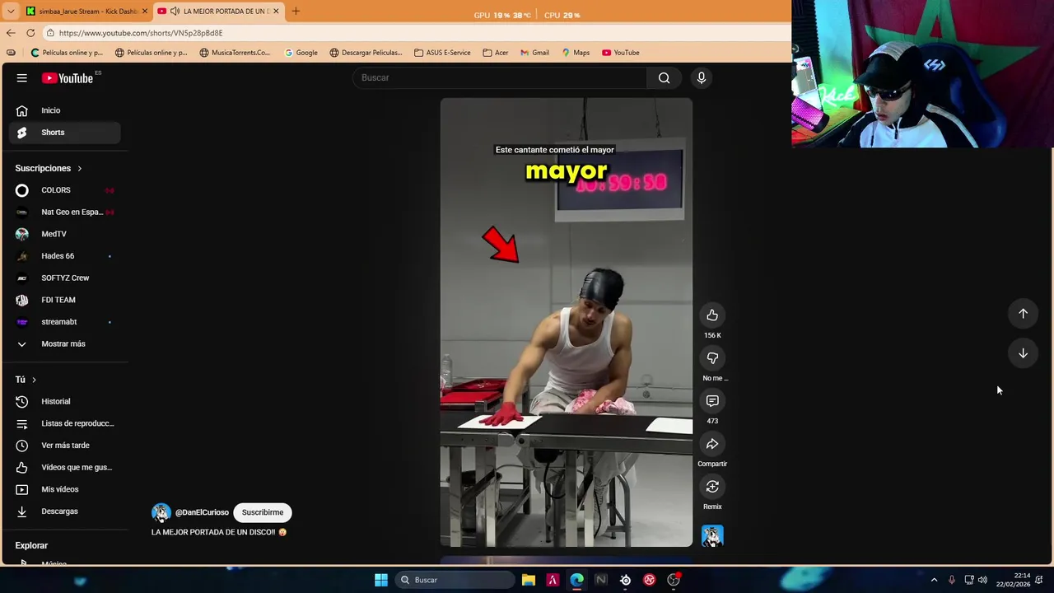1054x593 pixels.
Task: Select Shorts in the sidebar
Action: click(x=64, y=133)
